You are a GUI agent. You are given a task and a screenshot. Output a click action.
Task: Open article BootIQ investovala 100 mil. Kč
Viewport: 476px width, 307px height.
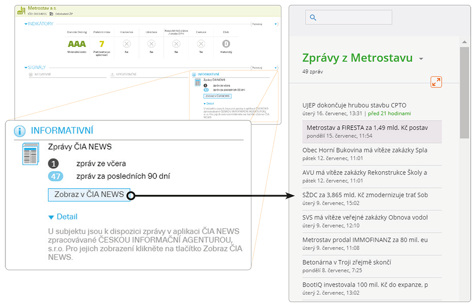pos(372,288)
